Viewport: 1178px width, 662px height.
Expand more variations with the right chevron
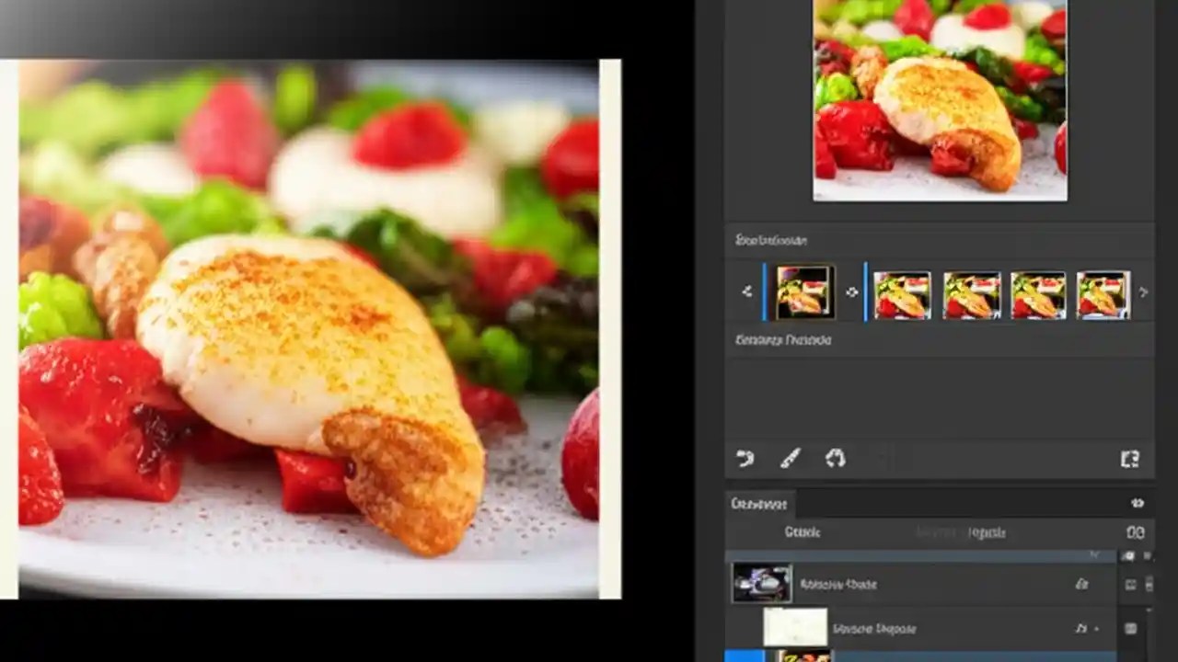tap(1145, 291)
